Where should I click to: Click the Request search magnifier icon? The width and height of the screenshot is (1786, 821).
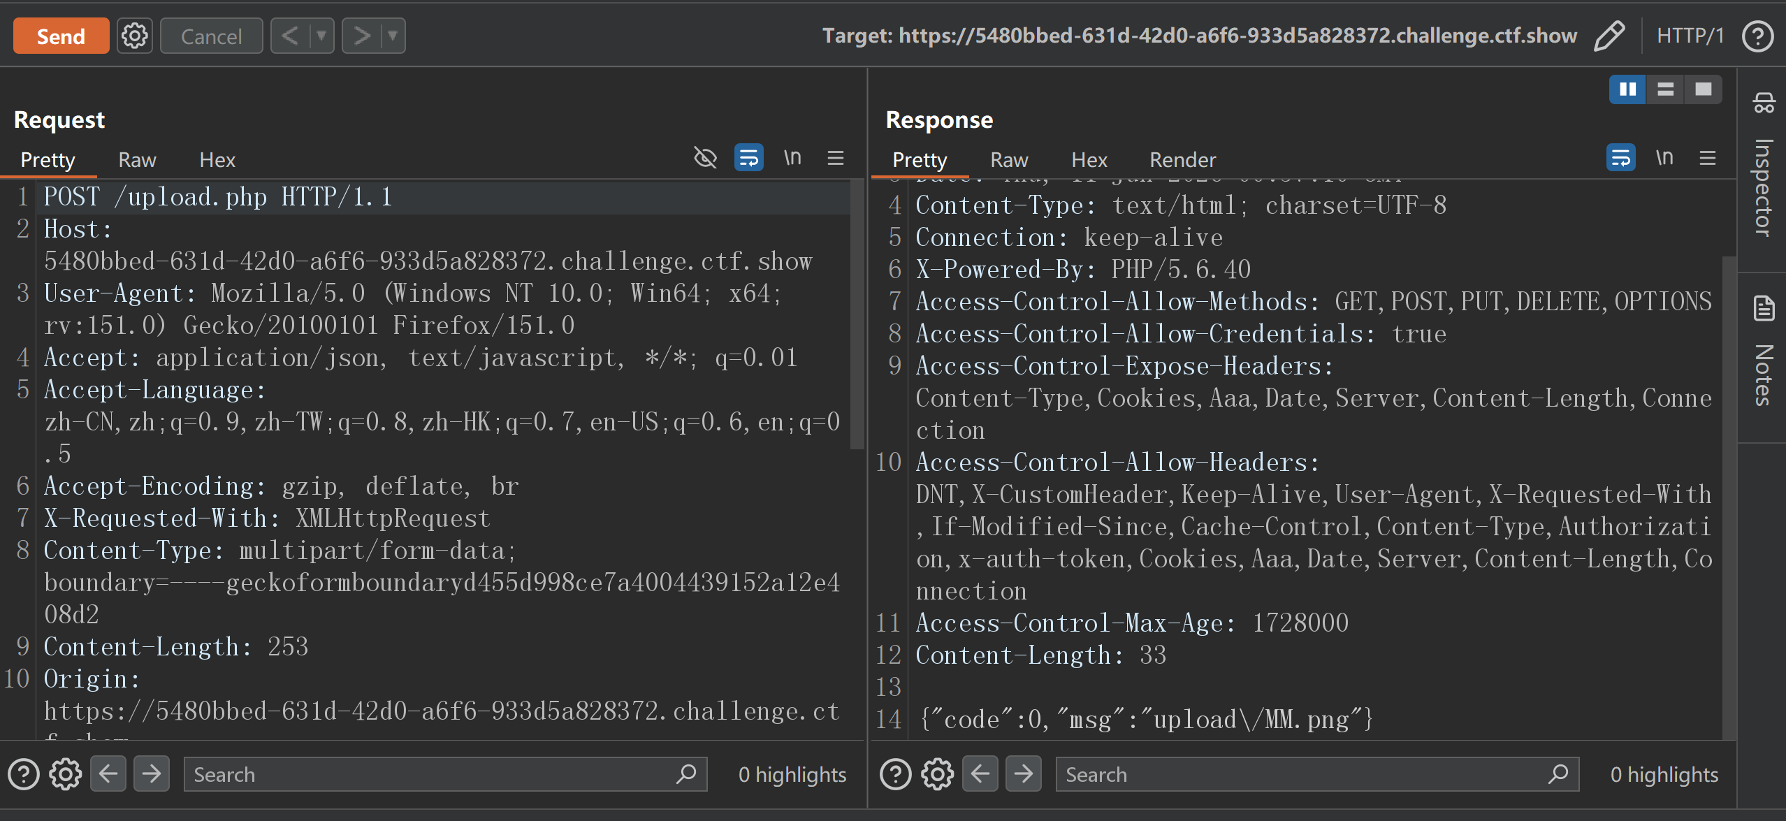[686, 774]
